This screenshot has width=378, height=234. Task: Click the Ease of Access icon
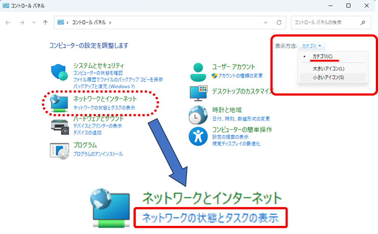point(198,136)
